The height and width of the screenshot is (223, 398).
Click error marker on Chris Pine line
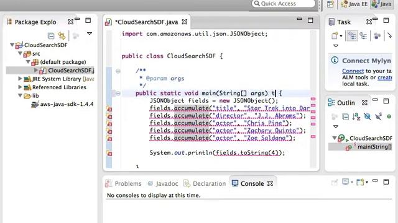[109, 124]
